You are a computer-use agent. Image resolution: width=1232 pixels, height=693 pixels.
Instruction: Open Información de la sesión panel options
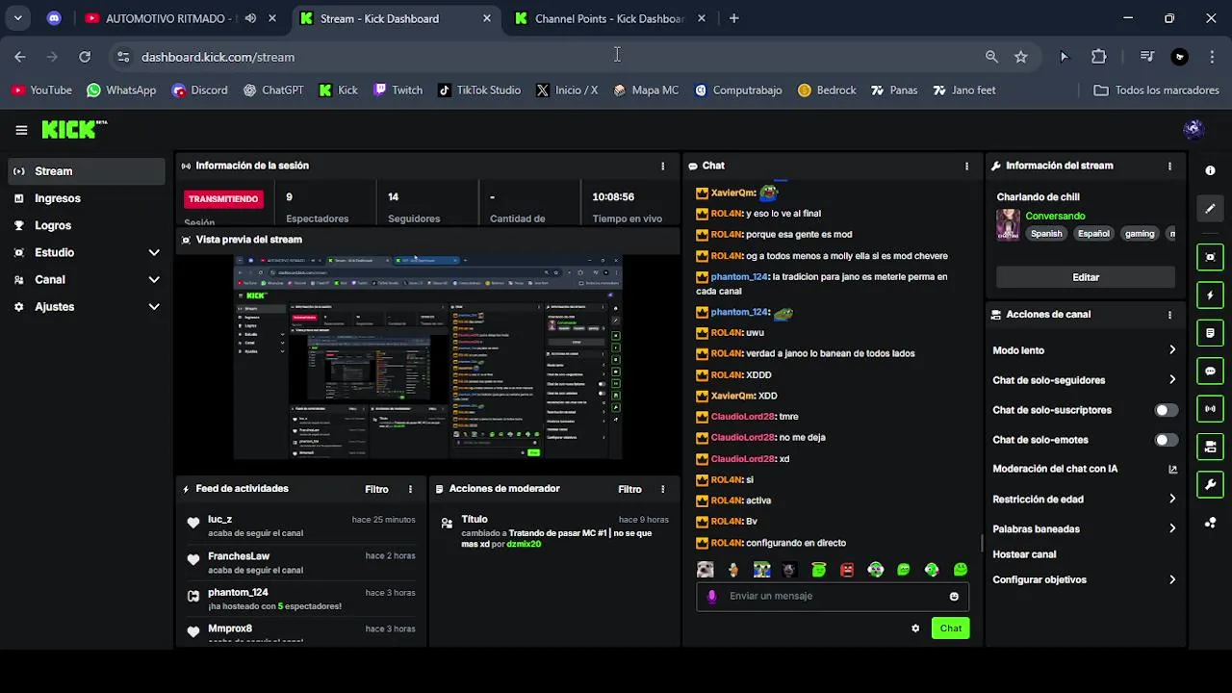[662, 166]
